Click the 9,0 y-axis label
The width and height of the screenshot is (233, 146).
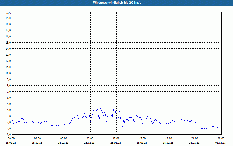point(9,79)
